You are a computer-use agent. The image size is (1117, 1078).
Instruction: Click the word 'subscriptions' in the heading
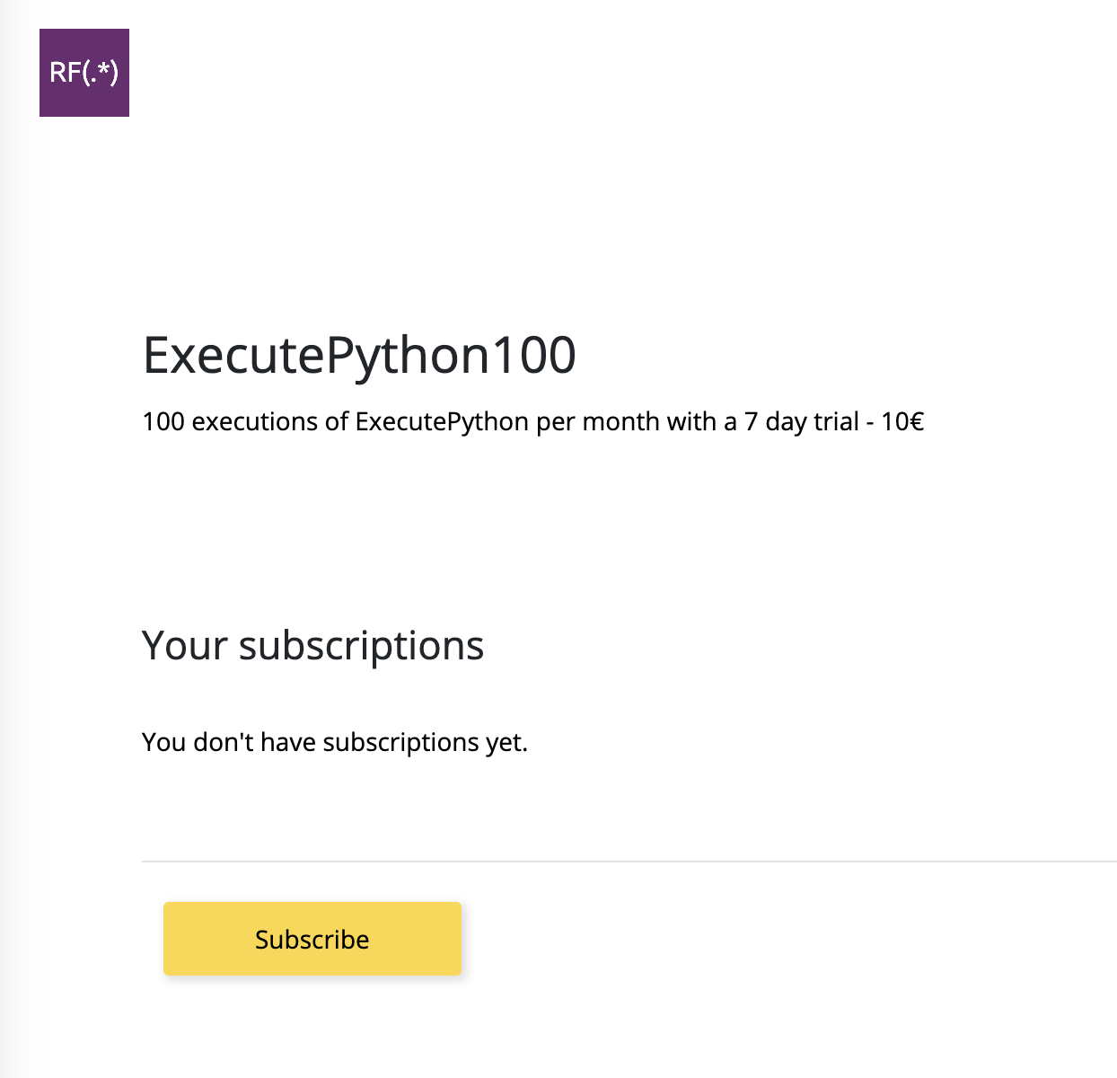(362, 645)
